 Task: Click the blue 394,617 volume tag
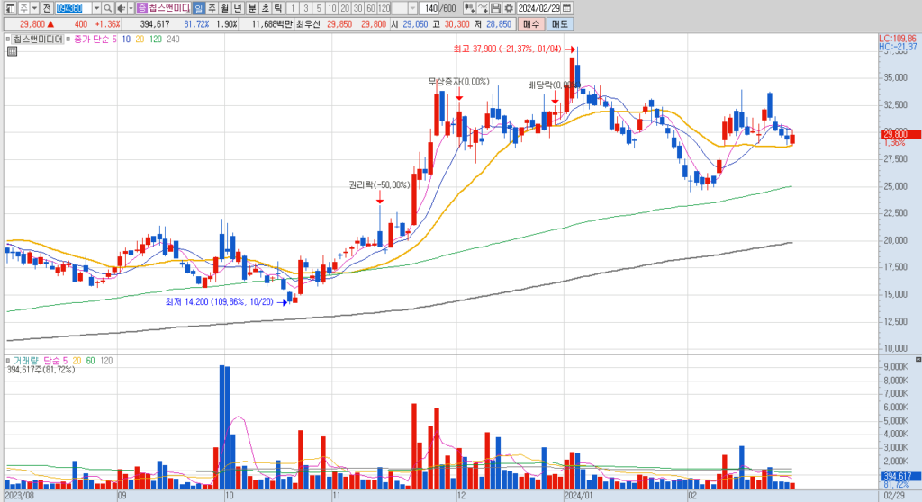point(899,476)
